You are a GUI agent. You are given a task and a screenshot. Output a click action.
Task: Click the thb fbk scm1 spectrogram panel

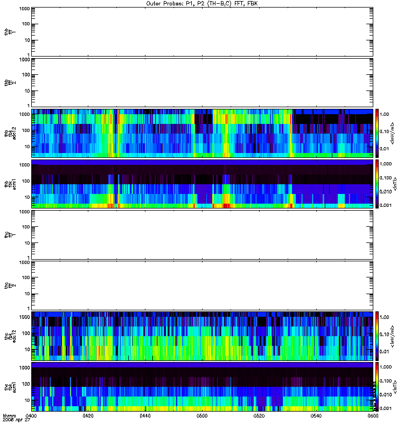pyautogui.click(x=202, y=184)
